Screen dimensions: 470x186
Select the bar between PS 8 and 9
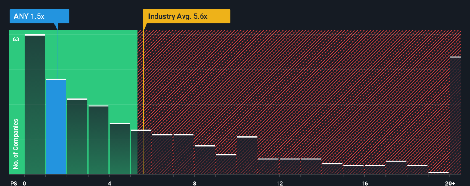point(204,160)
